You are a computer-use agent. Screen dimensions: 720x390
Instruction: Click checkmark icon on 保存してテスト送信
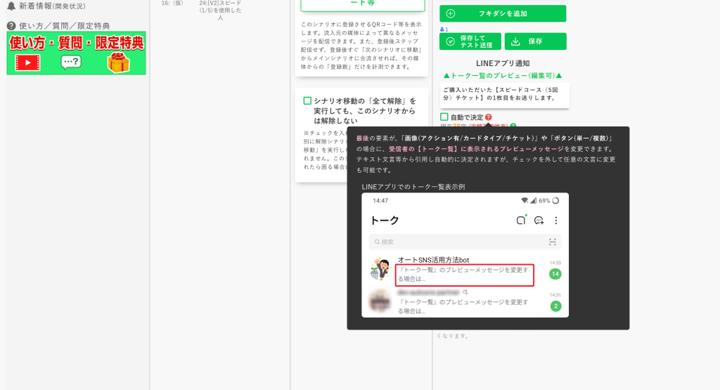tap(451, 41)
